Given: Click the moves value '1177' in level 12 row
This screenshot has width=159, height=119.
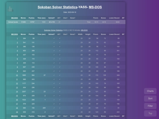Looking at the screenshot, I should tap(24, 83).
